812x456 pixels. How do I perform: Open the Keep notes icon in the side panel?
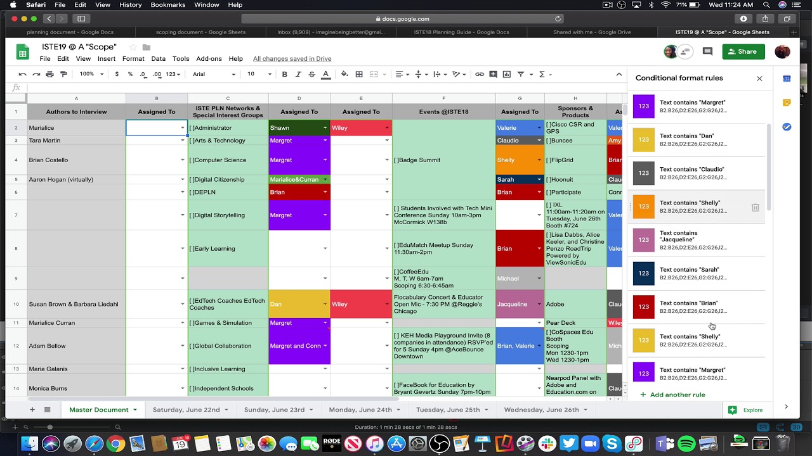click(x=787, y=103)
